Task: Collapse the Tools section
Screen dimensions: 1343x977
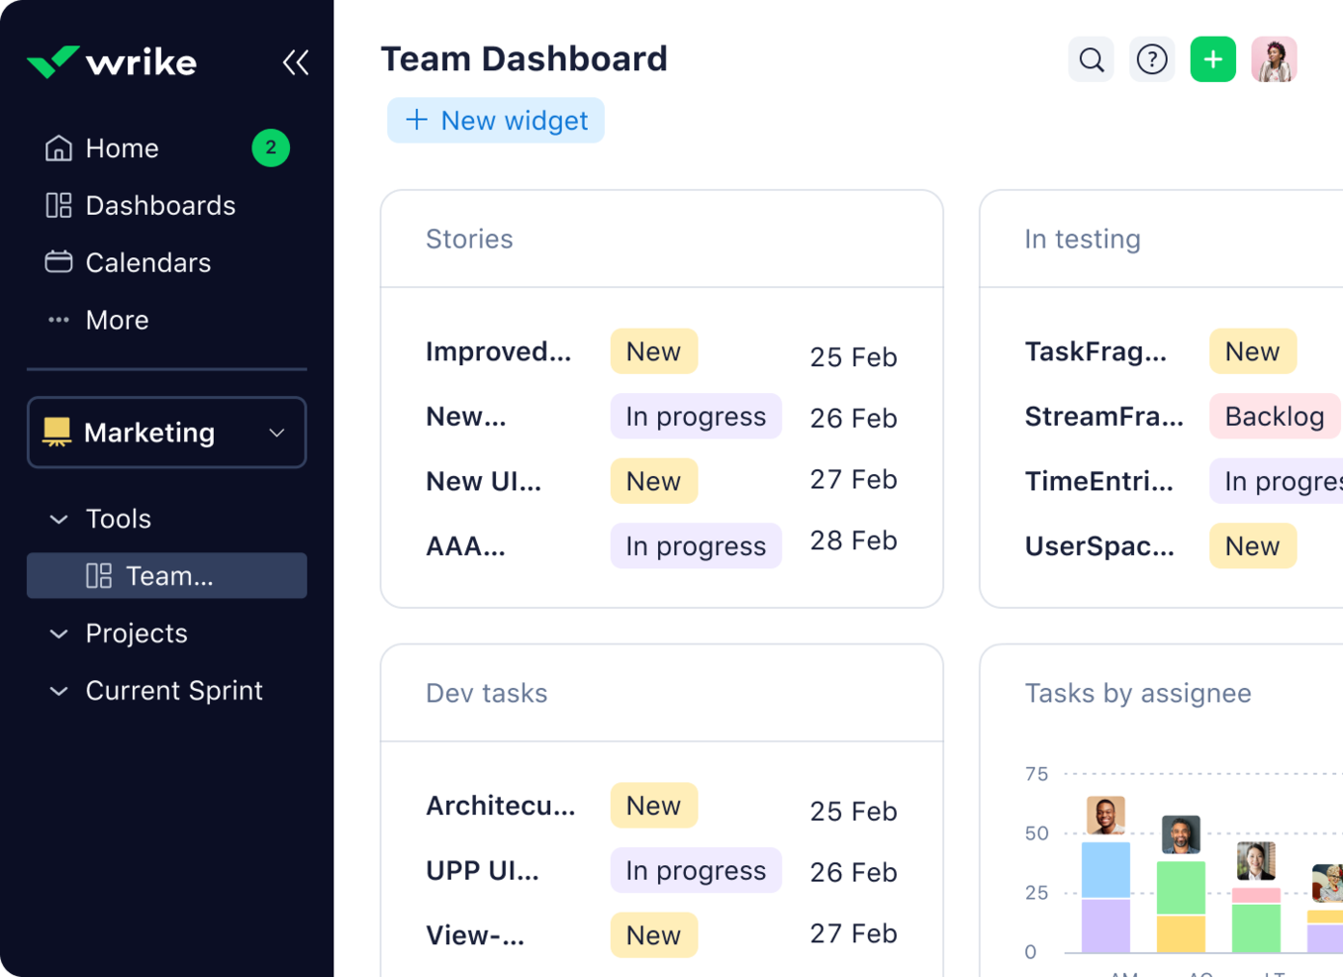Action: click(57, 518)
